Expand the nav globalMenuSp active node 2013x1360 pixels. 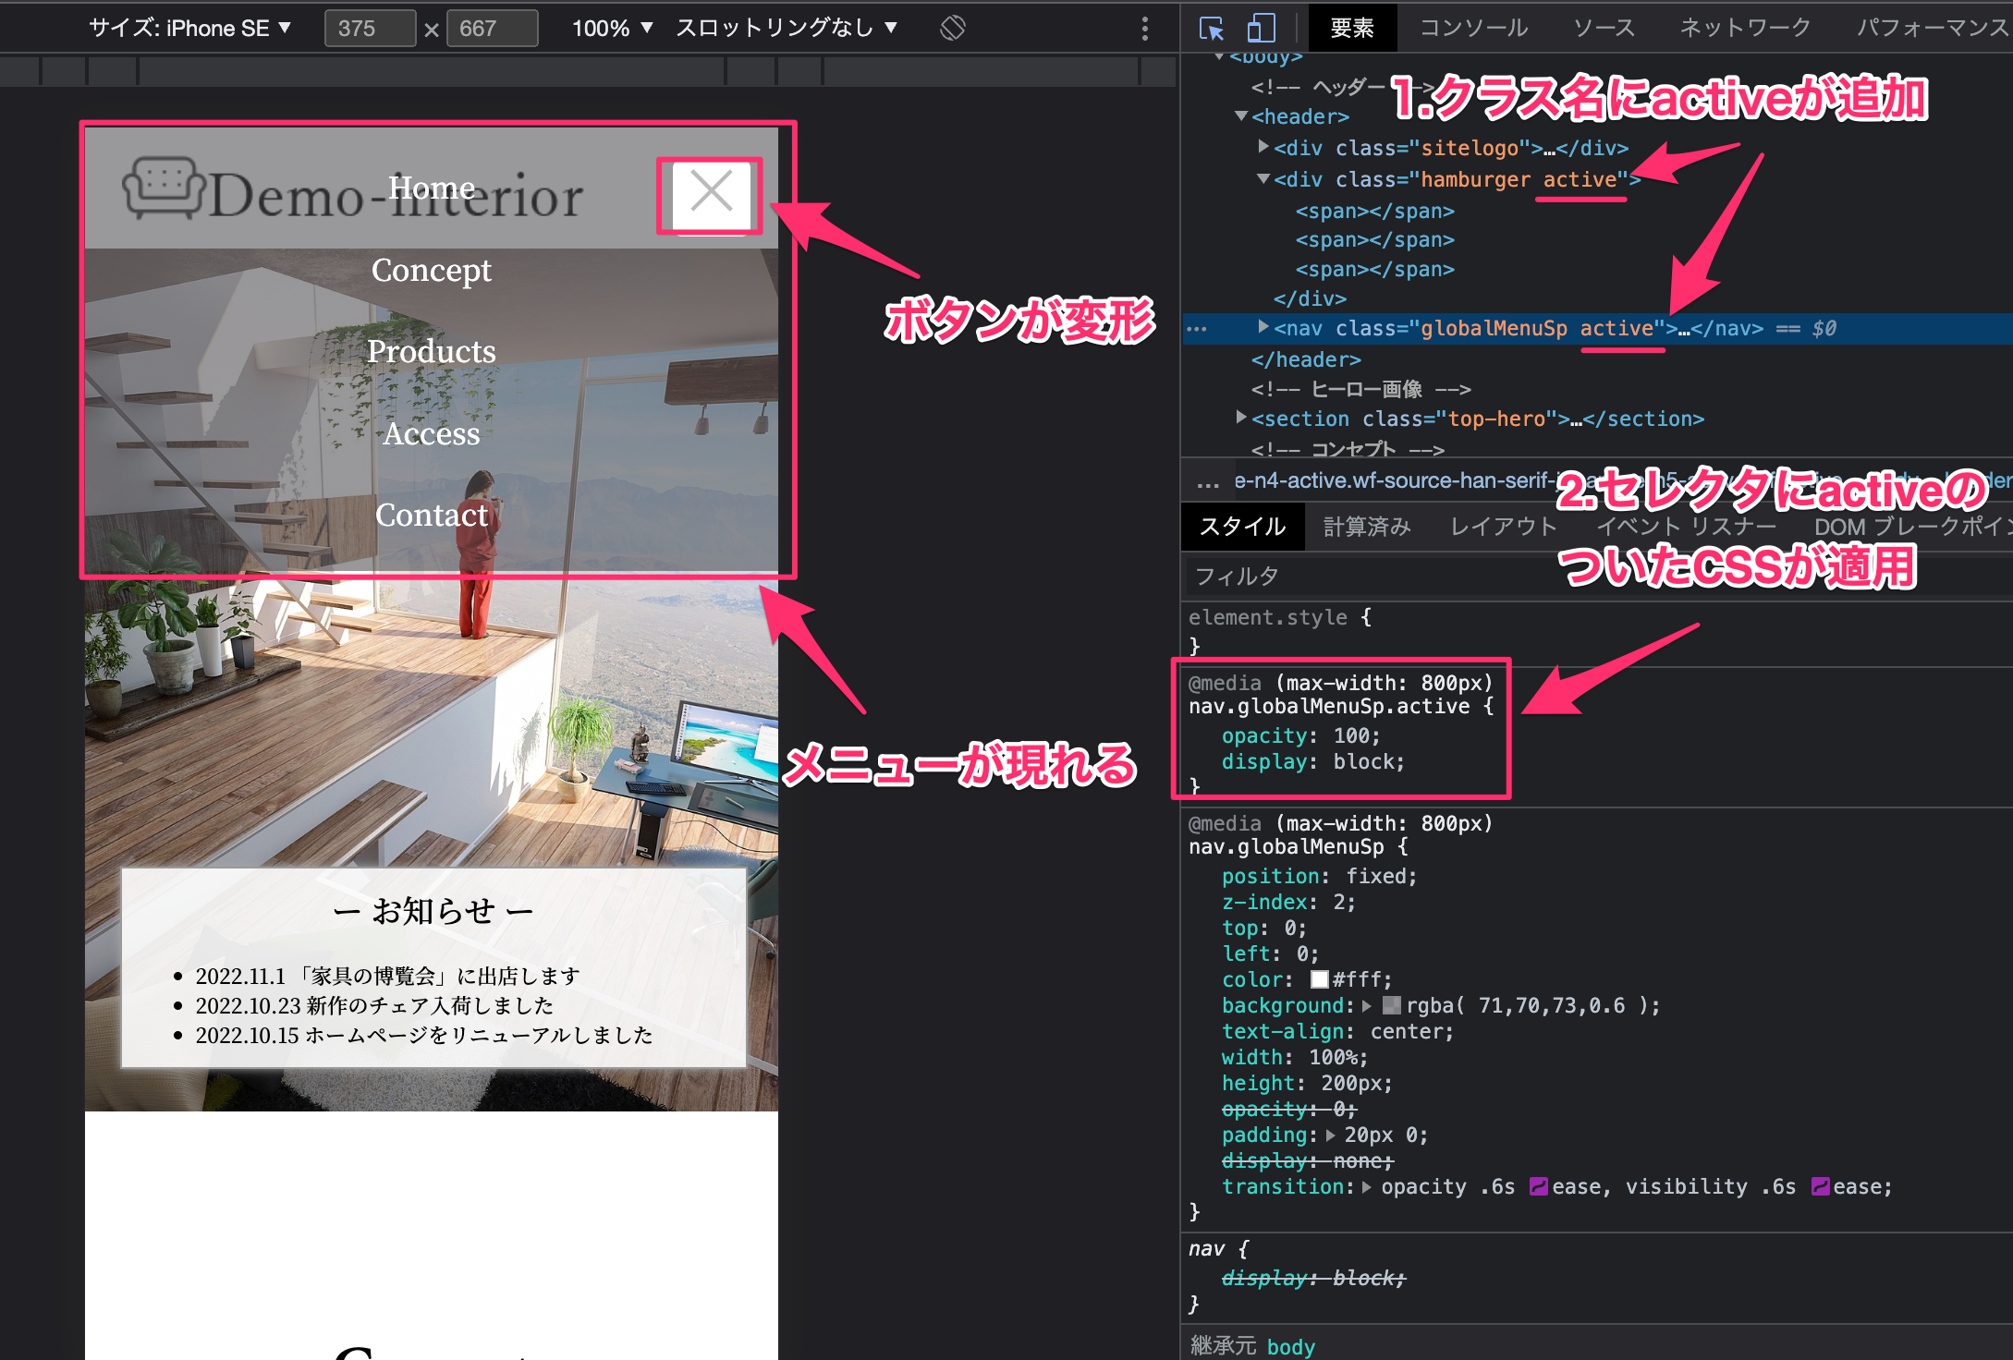click(1263, 327)
